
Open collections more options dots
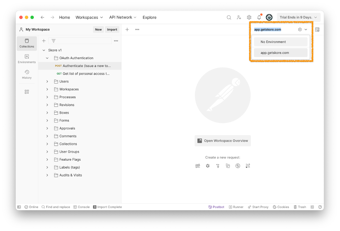116,41
